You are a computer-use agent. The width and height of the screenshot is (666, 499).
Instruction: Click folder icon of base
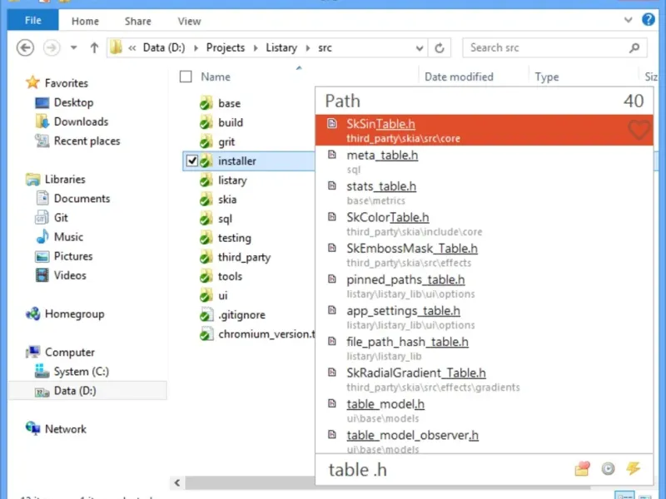[x=206, y=103]
